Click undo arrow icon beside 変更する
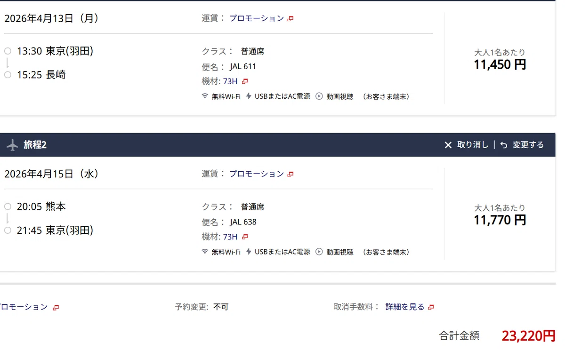This screenshot has height=350, width=565. 504,145
